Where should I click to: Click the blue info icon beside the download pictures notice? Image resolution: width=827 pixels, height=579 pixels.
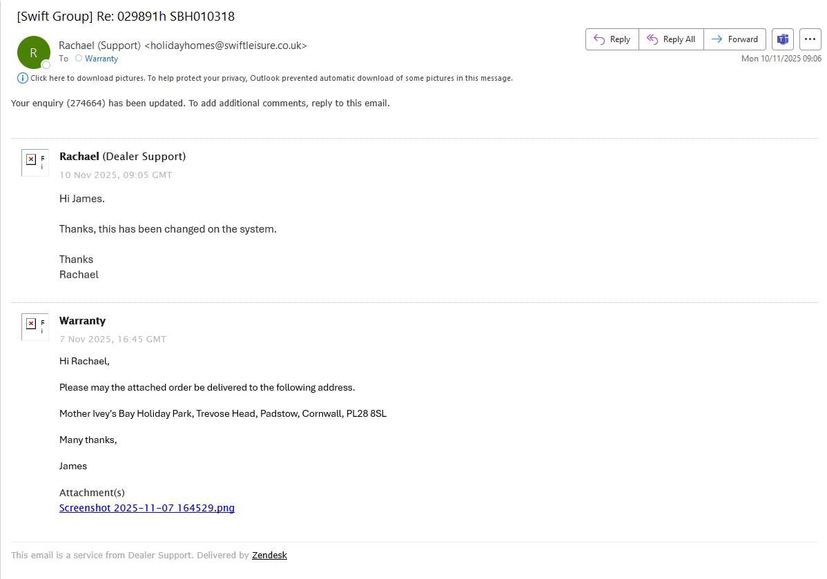point(22,78)
